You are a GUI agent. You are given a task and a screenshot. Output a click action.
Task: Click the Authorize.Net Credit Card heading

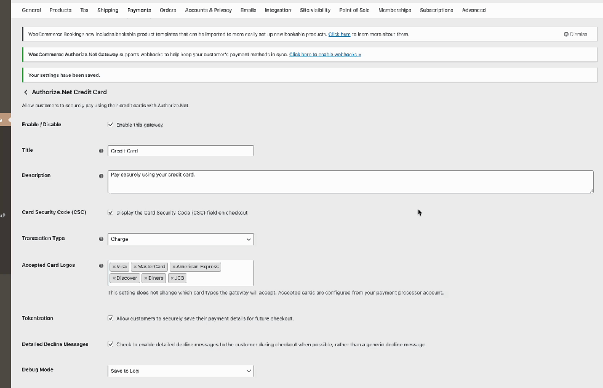coord(69,92)
